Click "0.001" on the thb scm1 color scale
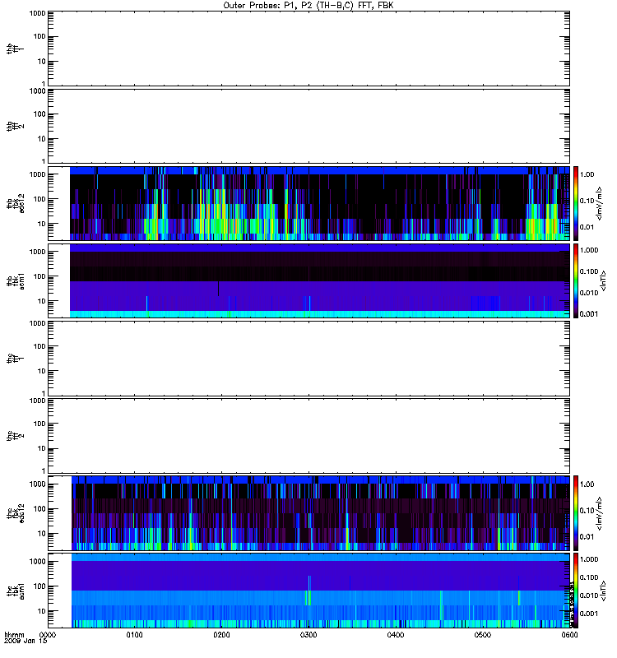This screenshot has height=658, width=617. [589, 314]
